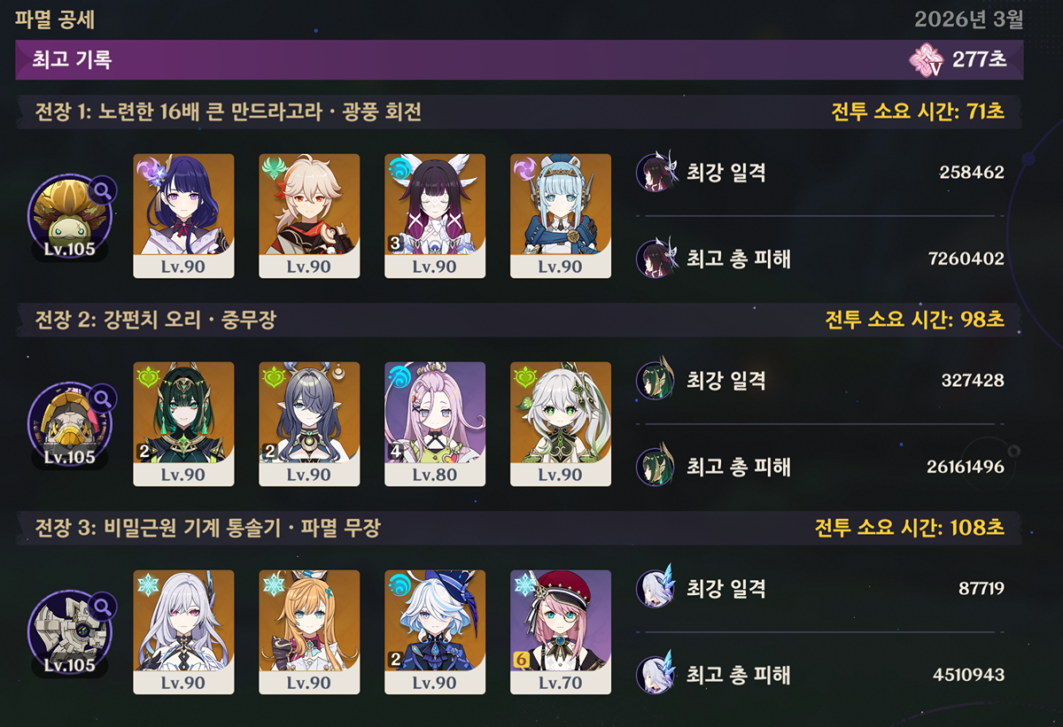Click Stage 3 strongest strike avatar icon
Image resolution: width=1063 pixels, height=727 pixels.
[656, 588]
